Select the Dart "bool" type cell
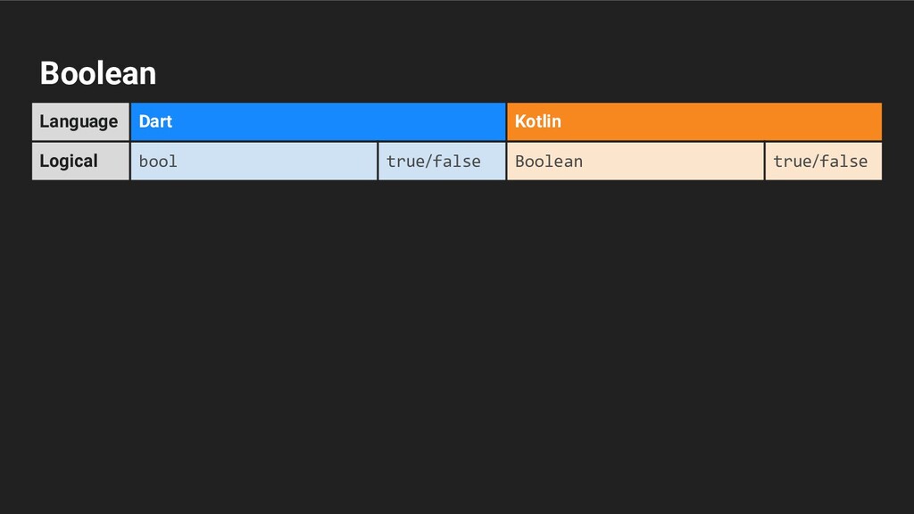Viewport: 914px width, 514px height. click(x=253, y=162)
